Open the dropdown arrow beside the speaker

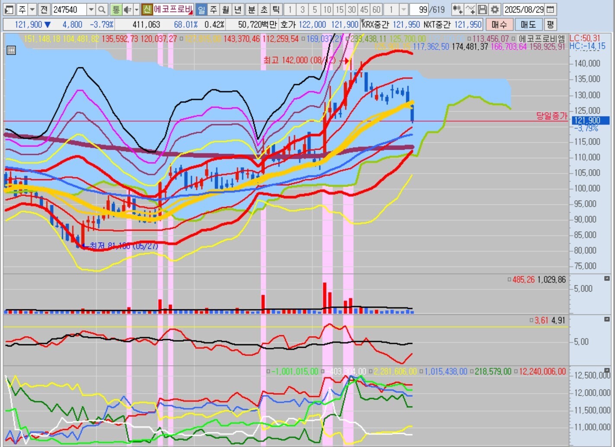[x=137, y=9]
